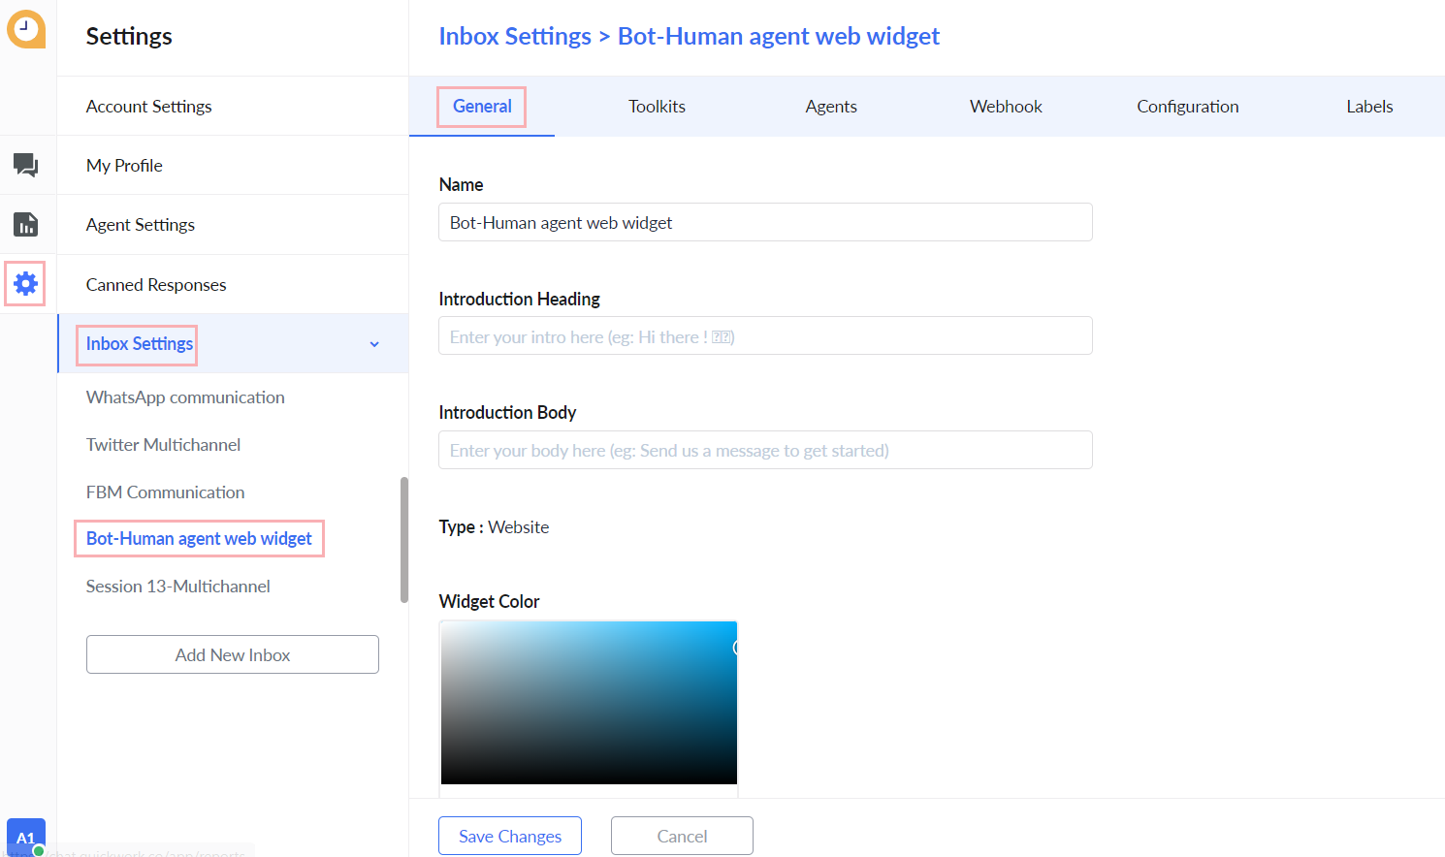This screenshot has height=857, width=1445.
Task: Click the Introduction Heading input field
Action: (x=765, y=336)
